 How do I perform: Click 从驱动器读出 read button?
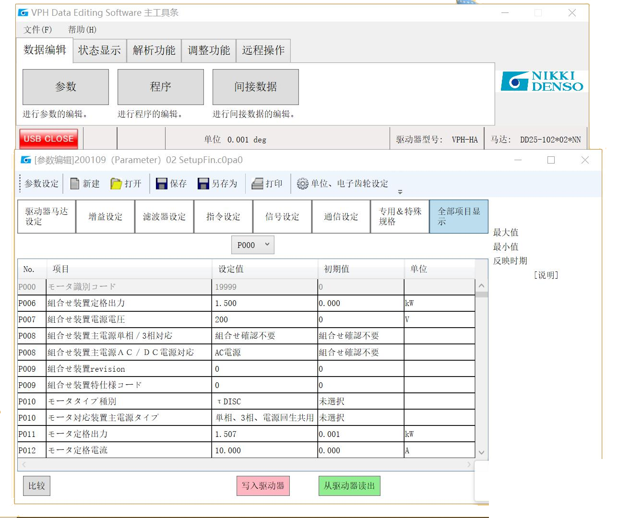(x=349, y=486)
